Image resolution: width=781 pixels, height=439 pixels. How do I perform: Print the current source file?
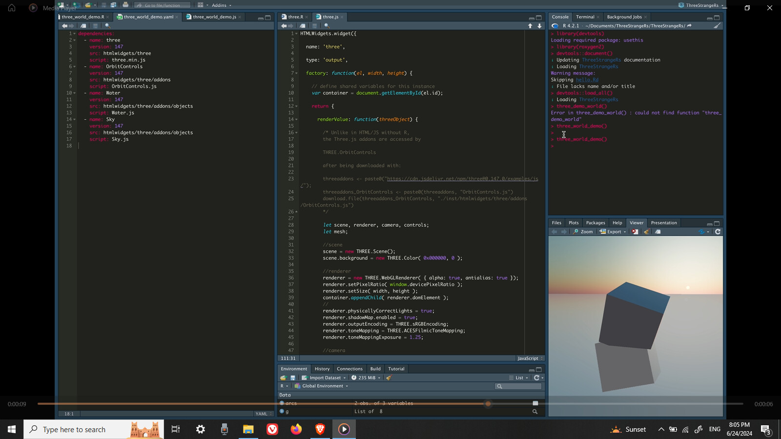(125, 5)
